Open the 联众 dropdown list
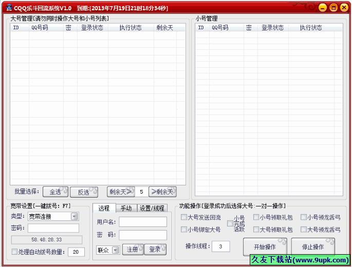The image size is (352, 267). tap(116, 250)
